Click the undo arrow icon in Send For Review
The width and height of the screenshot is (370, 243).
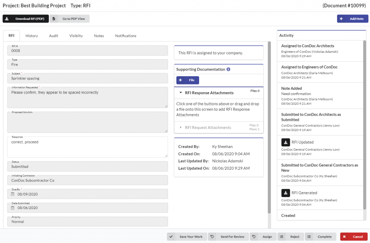212,237
